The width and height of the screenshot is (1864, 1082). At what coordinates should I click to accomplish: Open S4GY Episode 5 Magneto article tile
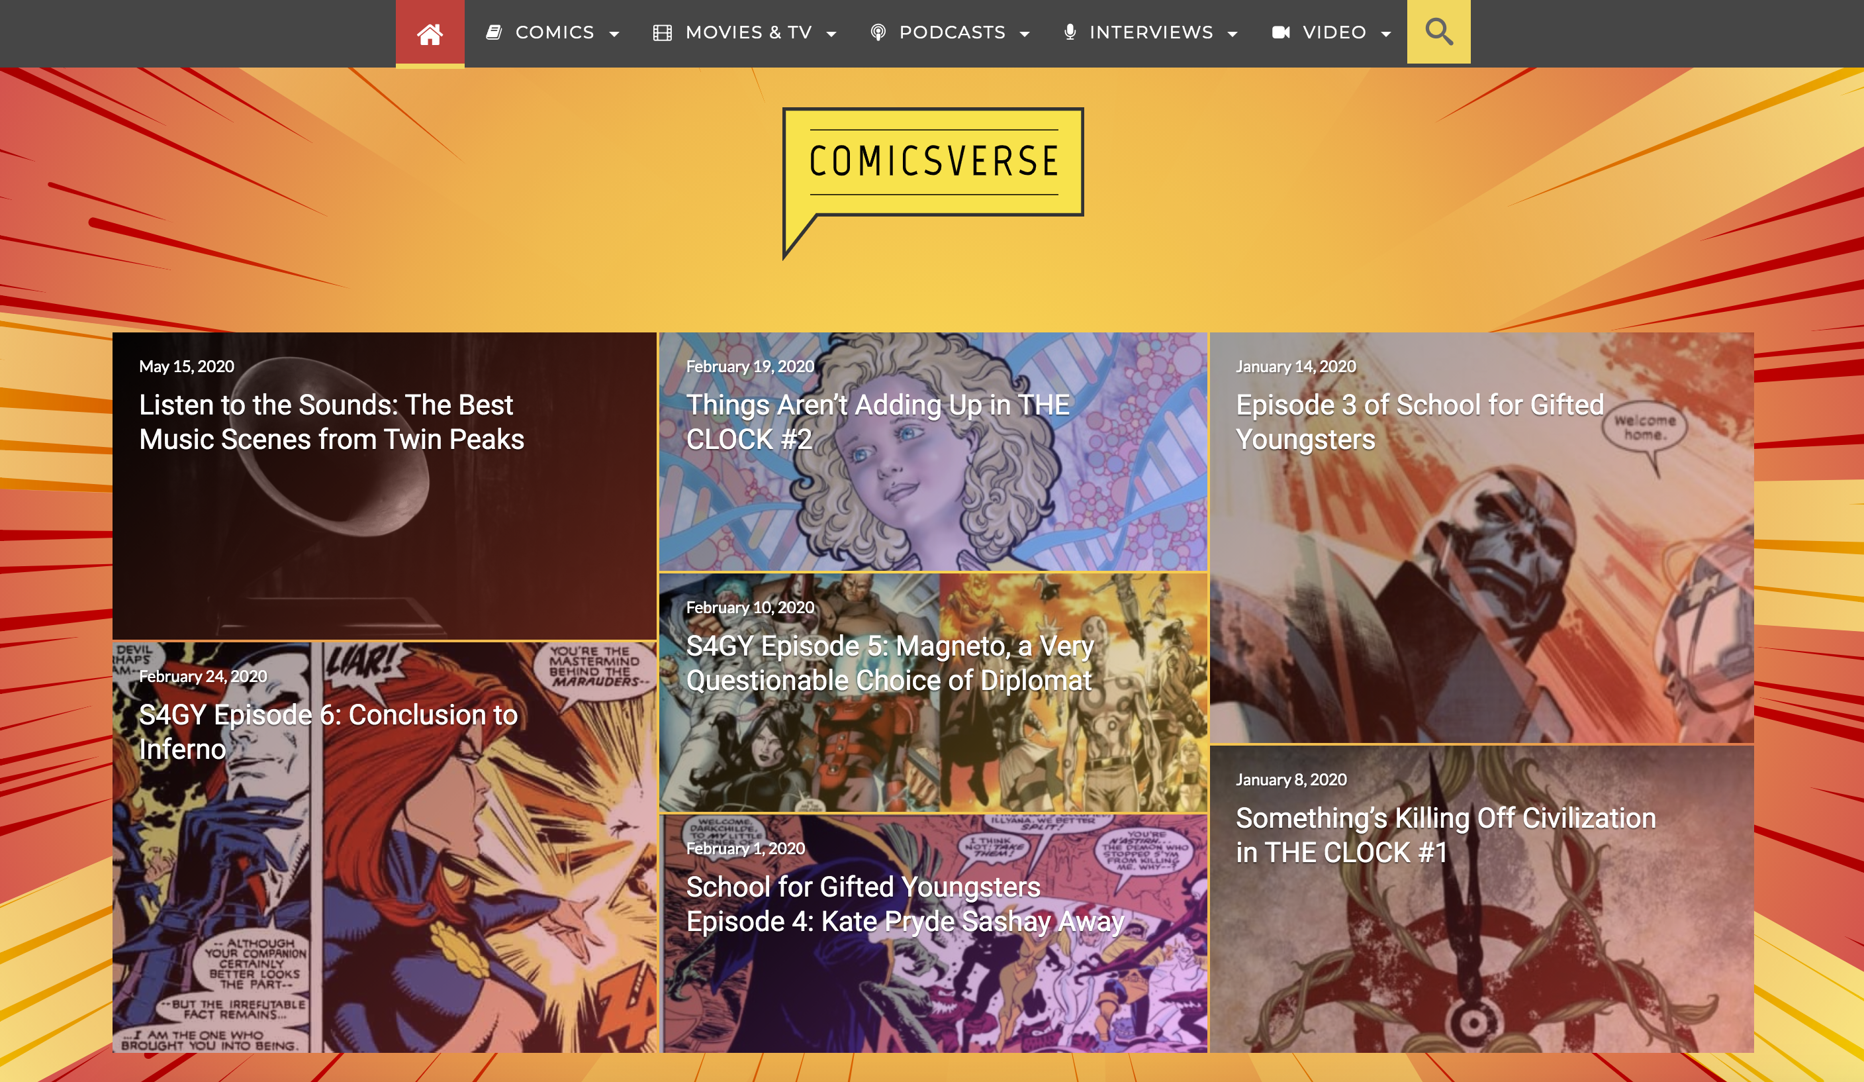[x=933, y=692]
